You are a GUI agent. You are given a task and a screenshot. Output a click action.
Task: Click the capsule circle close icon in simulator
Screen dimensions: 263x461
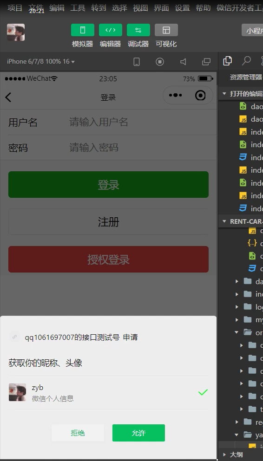pyautogui.click(x=200, y=95)
